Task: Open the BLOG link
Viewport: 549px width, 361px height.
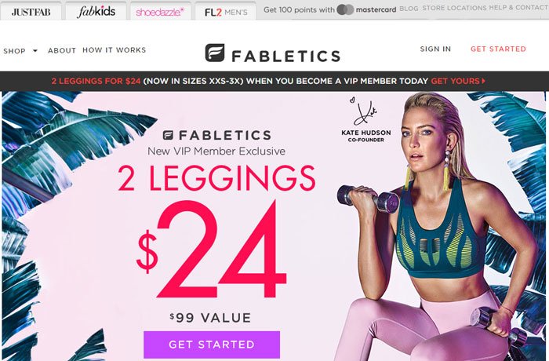Action: click(409, 9)
